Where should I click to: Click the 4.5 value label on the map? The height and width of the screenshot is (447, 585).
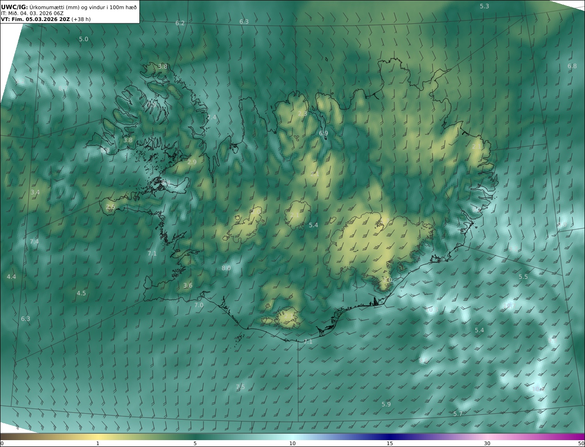[x=81, y=293]
